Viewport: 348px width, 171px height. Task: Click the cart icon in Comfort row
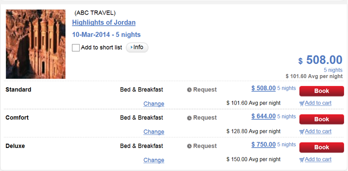pyautogui.click(x=301, y=132)
